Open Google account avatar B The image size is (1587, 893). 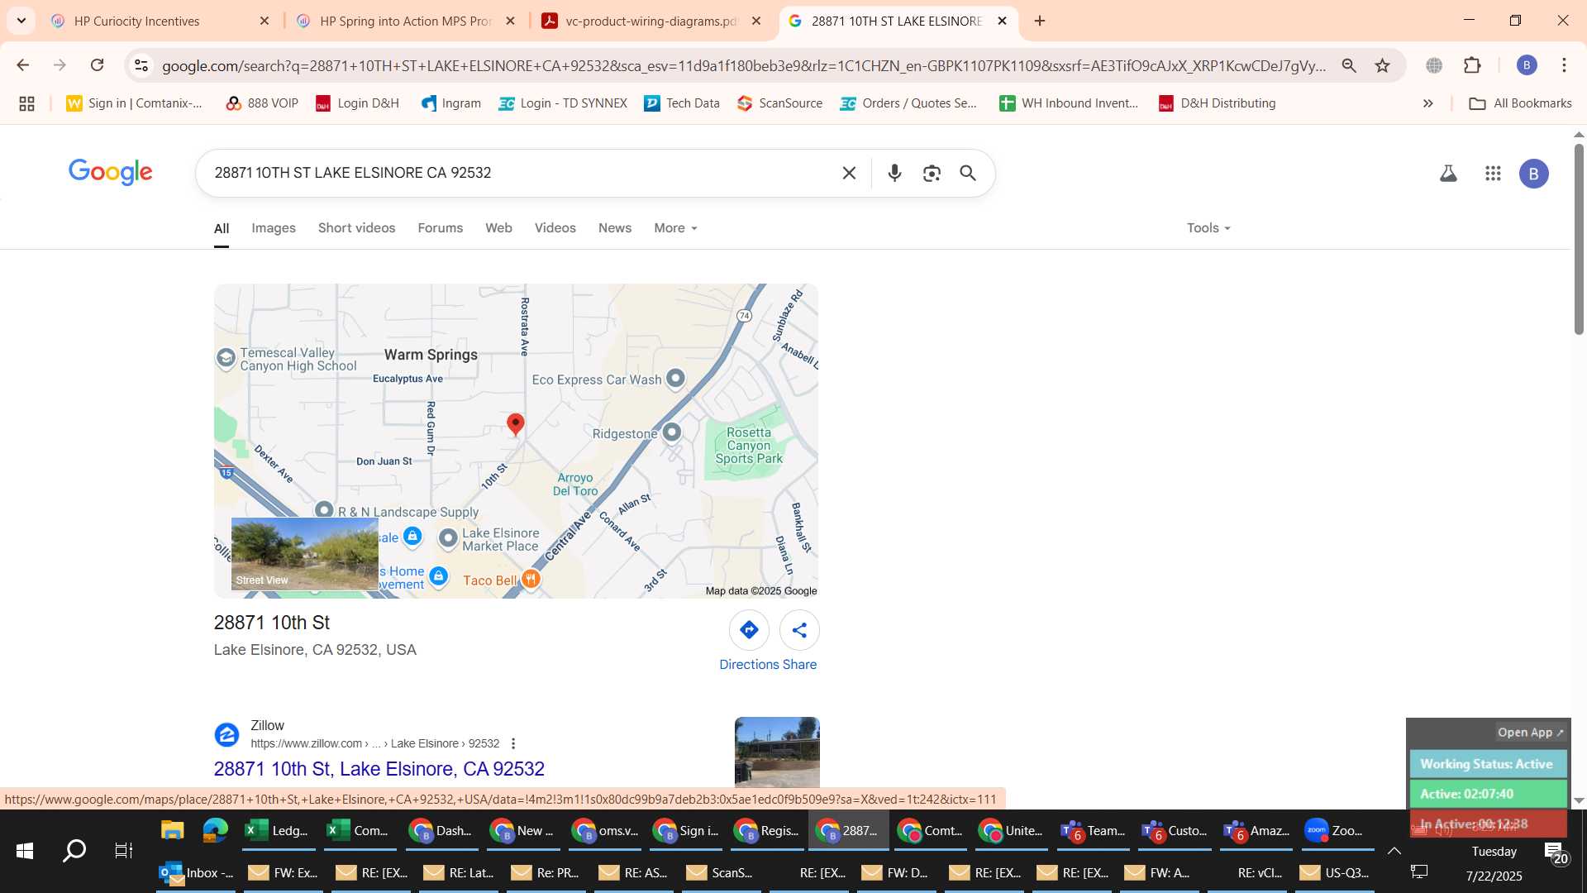1534,174
